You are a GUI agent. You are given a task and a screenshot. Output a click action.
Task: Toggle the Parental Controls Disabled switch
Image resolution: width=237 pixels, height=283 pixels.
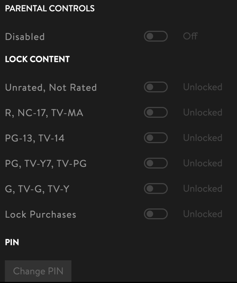156,36
